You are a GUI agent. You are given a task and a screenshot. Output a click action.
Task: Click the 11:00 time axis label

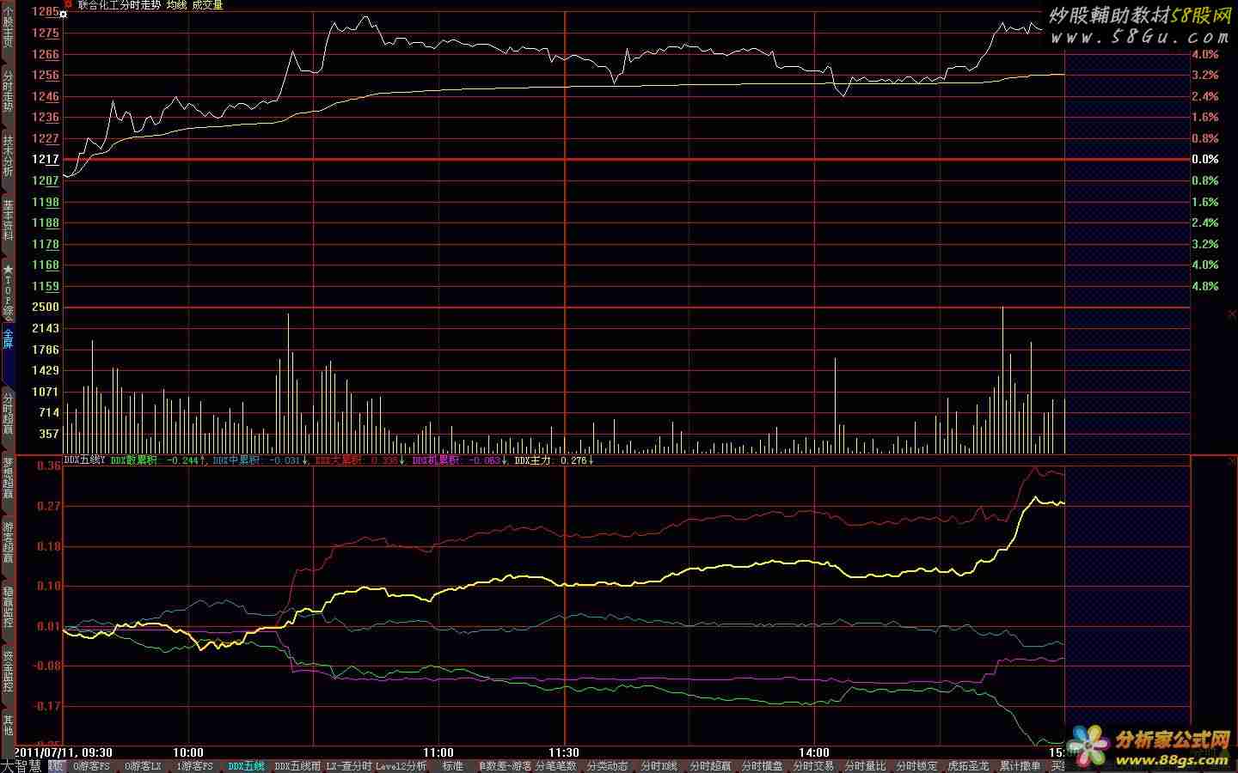pos(438,752)
